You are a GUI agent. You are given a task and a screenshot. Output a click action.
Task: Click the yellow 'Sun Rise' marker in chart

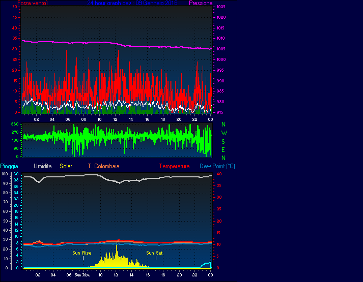pos(82,253)
